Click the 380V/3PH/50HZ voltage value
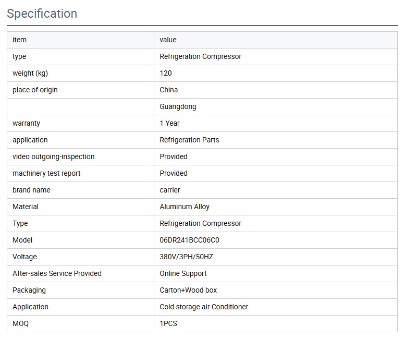405x338 pixels. 187,257
